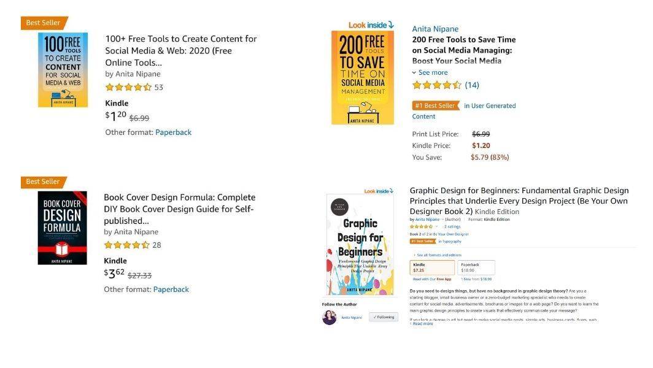Open the 'in Typography' category link
Screen dimensions: 653x368
point(450,241)
